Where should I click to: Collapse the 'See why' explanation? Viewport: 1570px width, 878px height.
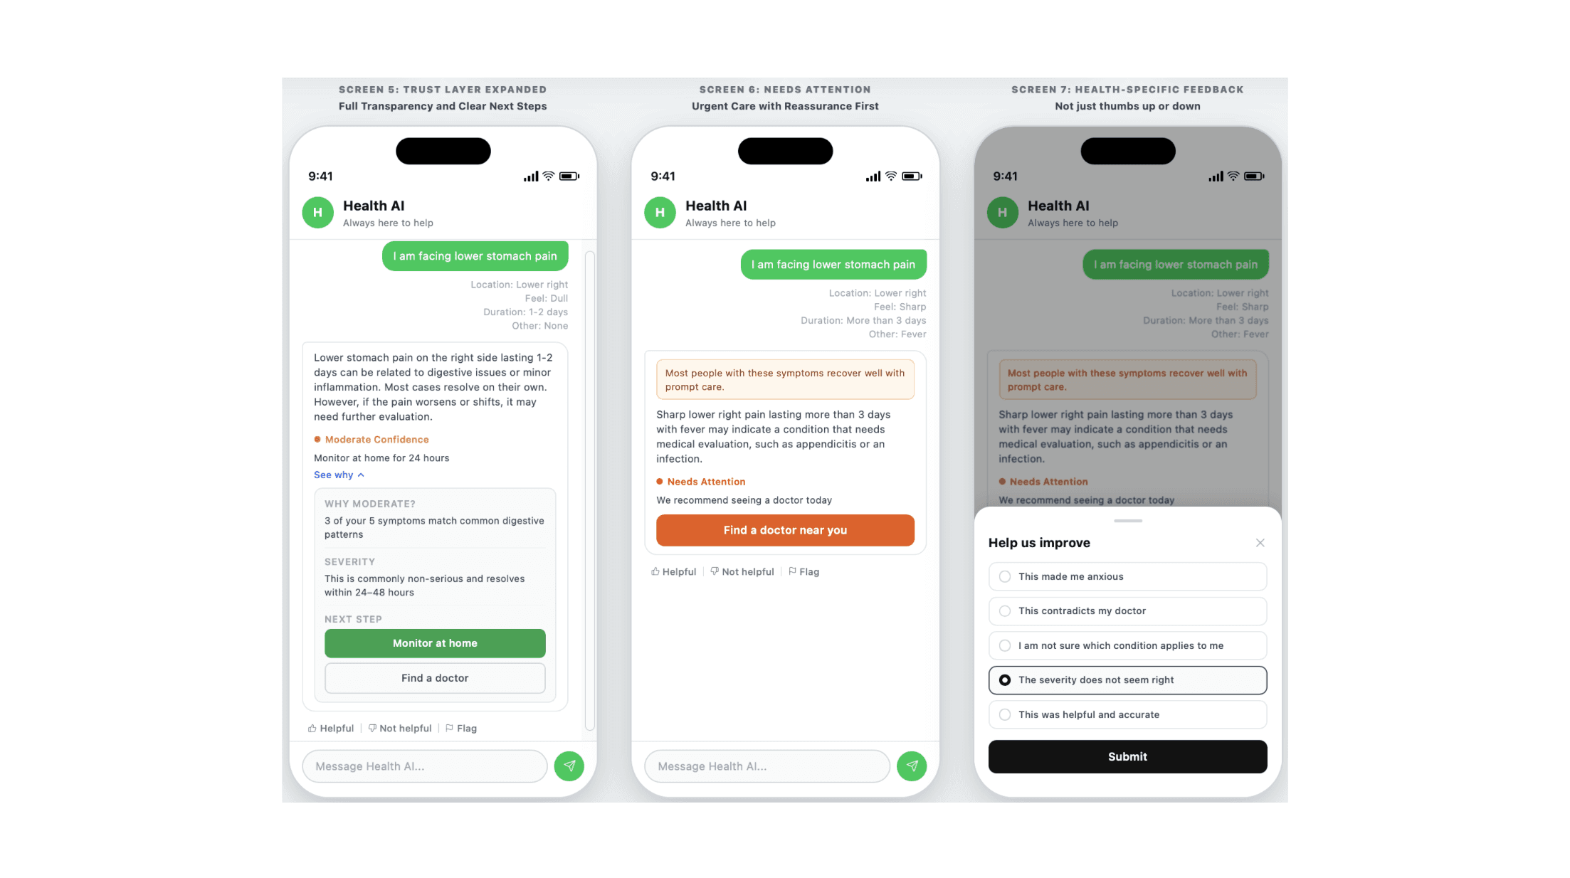coord(339,475)
